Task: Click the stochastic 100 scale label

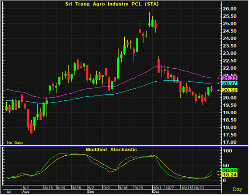Action: [228, 151]
